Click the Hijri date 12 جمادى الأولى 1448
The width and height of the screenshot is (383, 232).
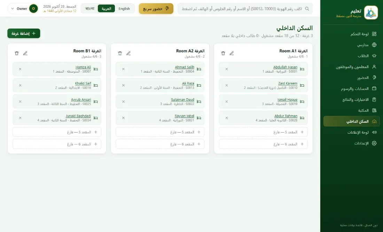(x=60, y=11)
